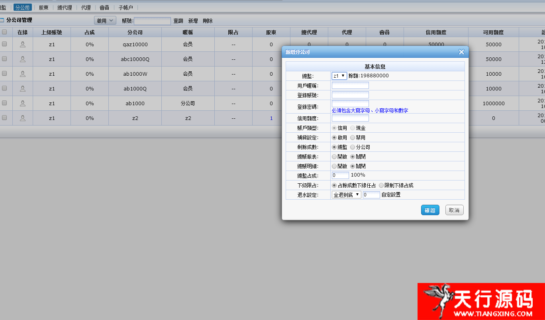The image size is (545, 320).
Task: Click the online status icon for ab1000
Action: (x=23, y=103)
